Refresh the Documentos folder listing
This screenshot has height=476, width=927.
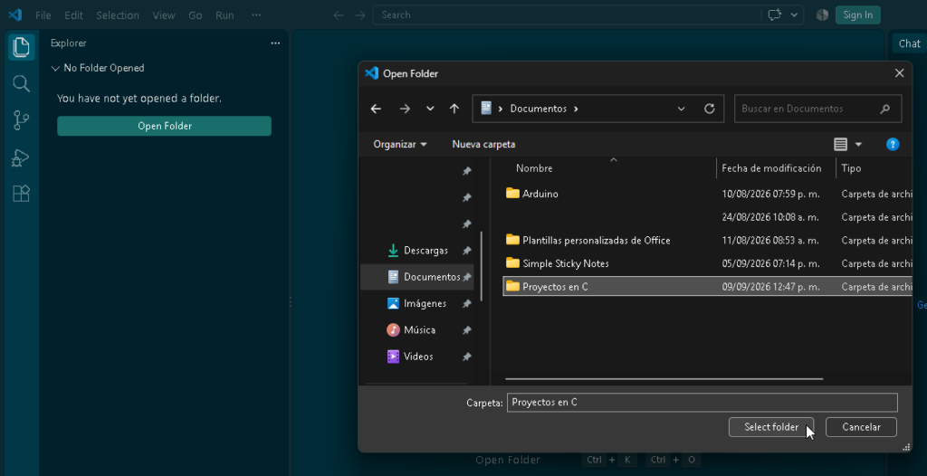(710, 109)
